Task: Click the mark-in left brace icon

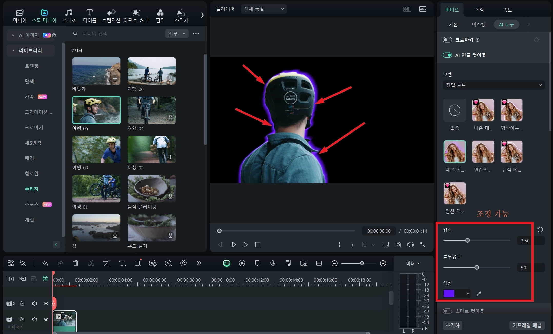Action: [340, 245]
